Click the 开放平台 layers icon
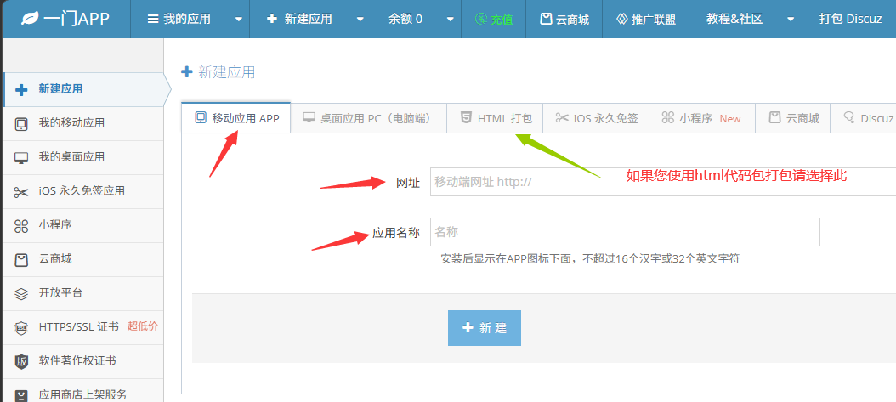Screen dimensions: 896x402 click(x=21, y=293)
